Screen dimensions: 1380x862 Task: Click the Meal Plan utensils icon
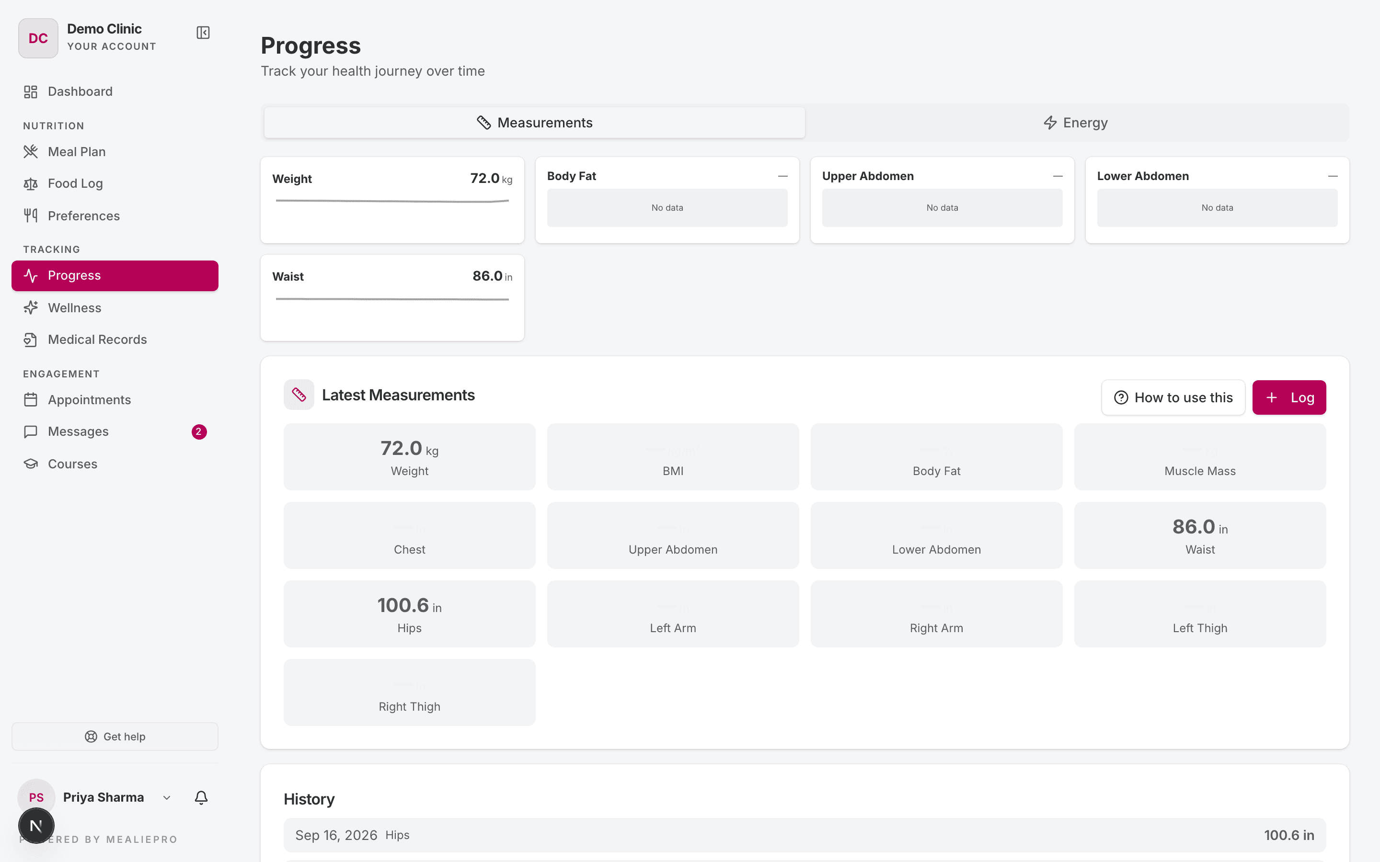tap(31, 152)
